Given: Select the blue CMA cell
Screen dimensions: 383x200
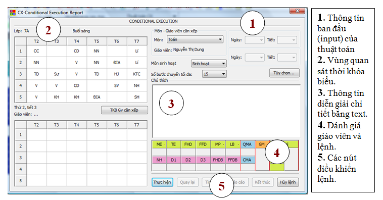Looking at the screenshot, I should click(x=247, y=160).
